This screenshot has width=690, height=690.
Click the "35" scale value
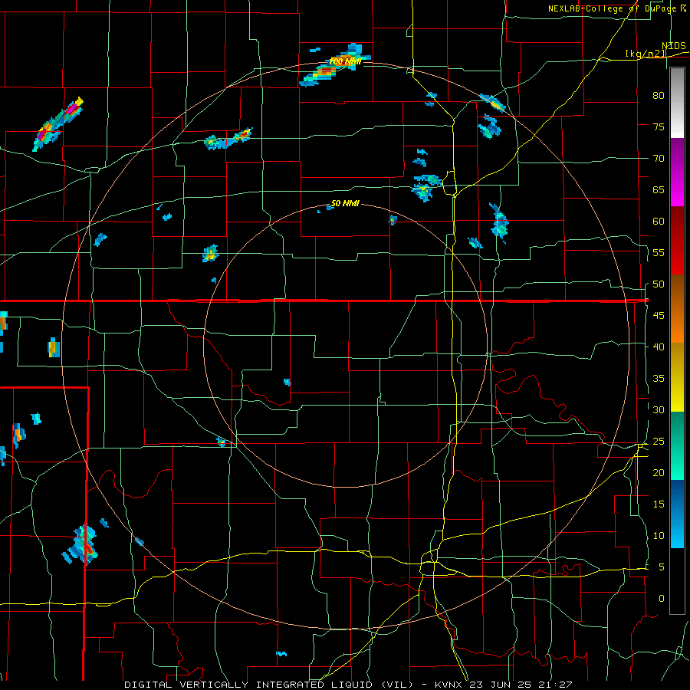click(659, 379)
